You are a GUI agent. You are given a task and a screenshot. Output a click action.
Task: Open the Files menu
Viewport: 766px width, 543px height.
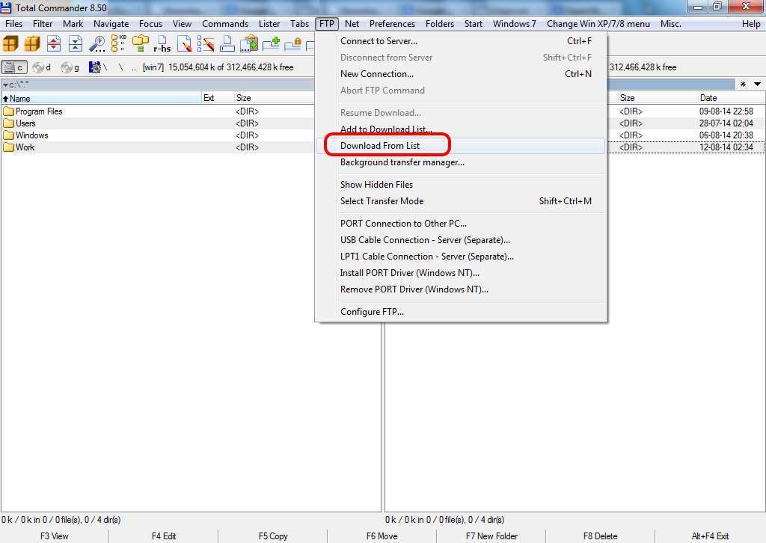coord(13,24)
